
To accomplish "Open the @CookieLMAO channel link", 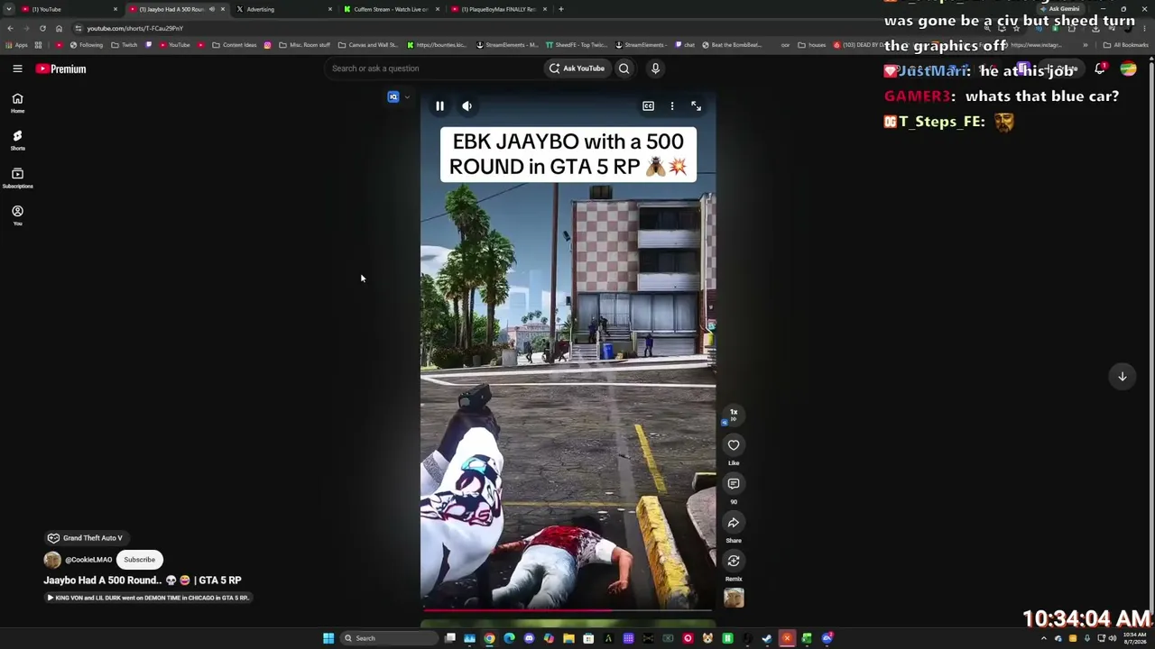I will (x=88, y=560).
